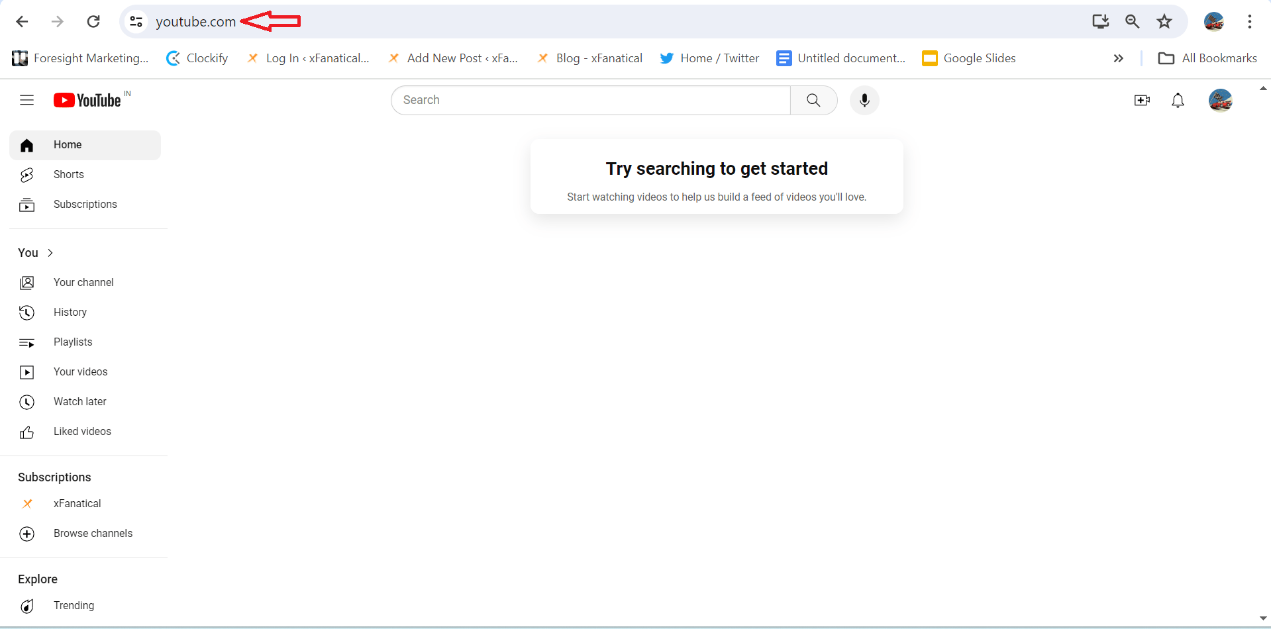Open Subscriptions in the sidebar
The width and height of the screenshot is (1271, 629).
85,205
